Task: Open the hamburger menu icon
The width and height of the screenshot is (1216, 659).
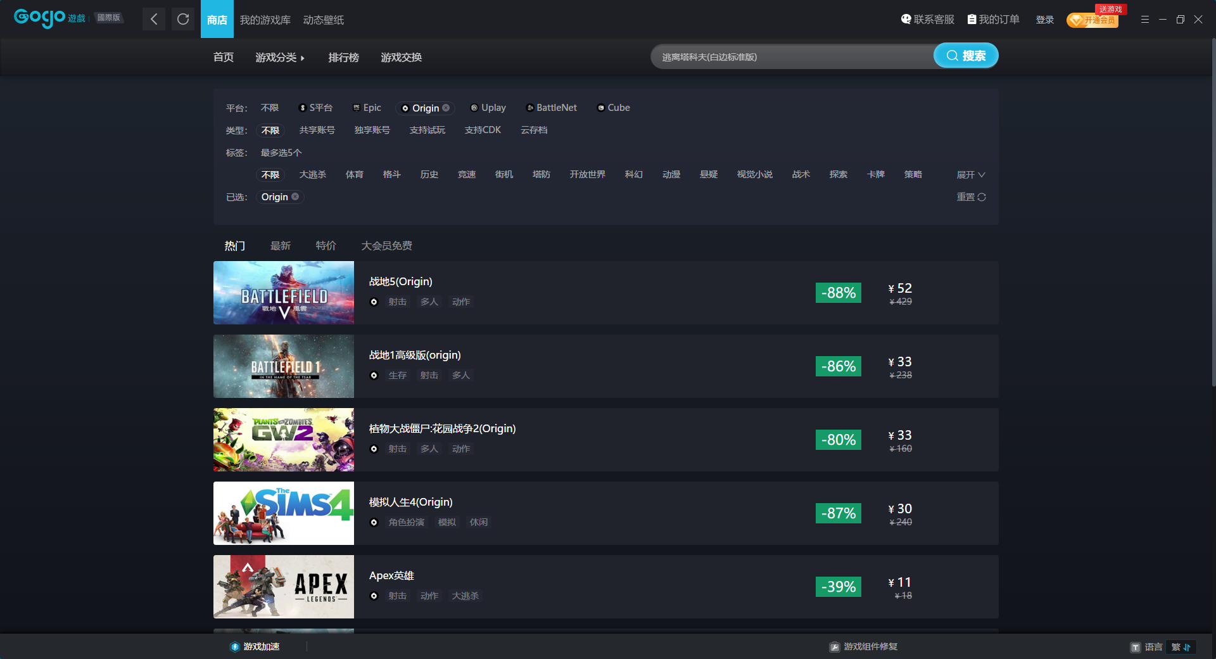Action: [1144, 20]
